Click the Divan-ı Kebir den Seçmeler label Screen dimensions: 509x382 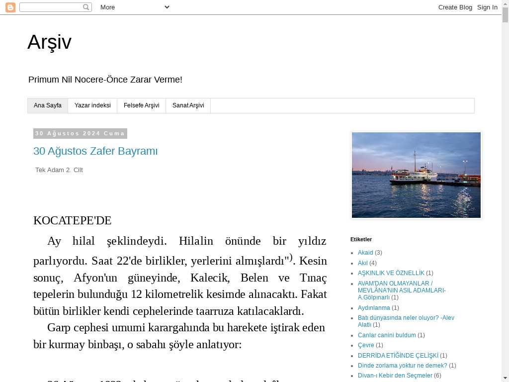point(395,376)
